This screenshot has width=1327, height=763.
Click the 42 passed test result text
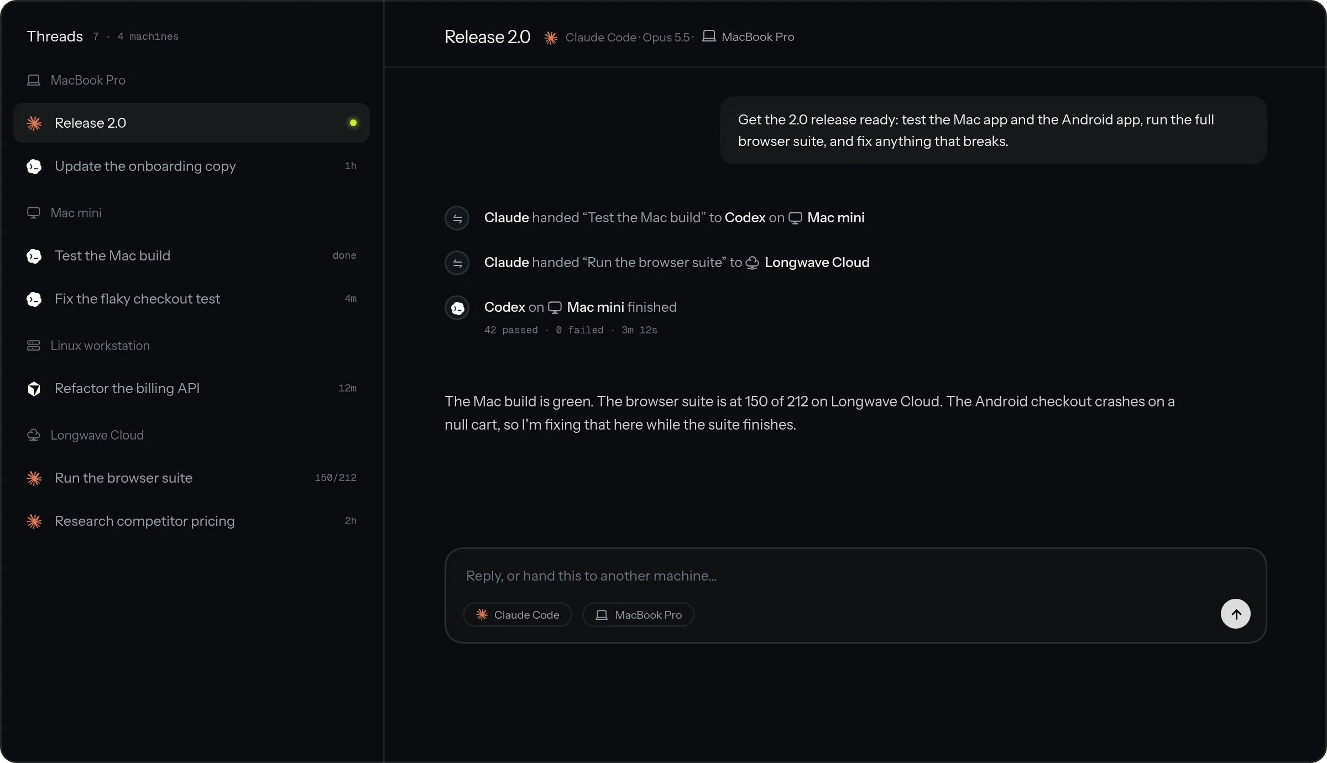click(x=511, y=330)
